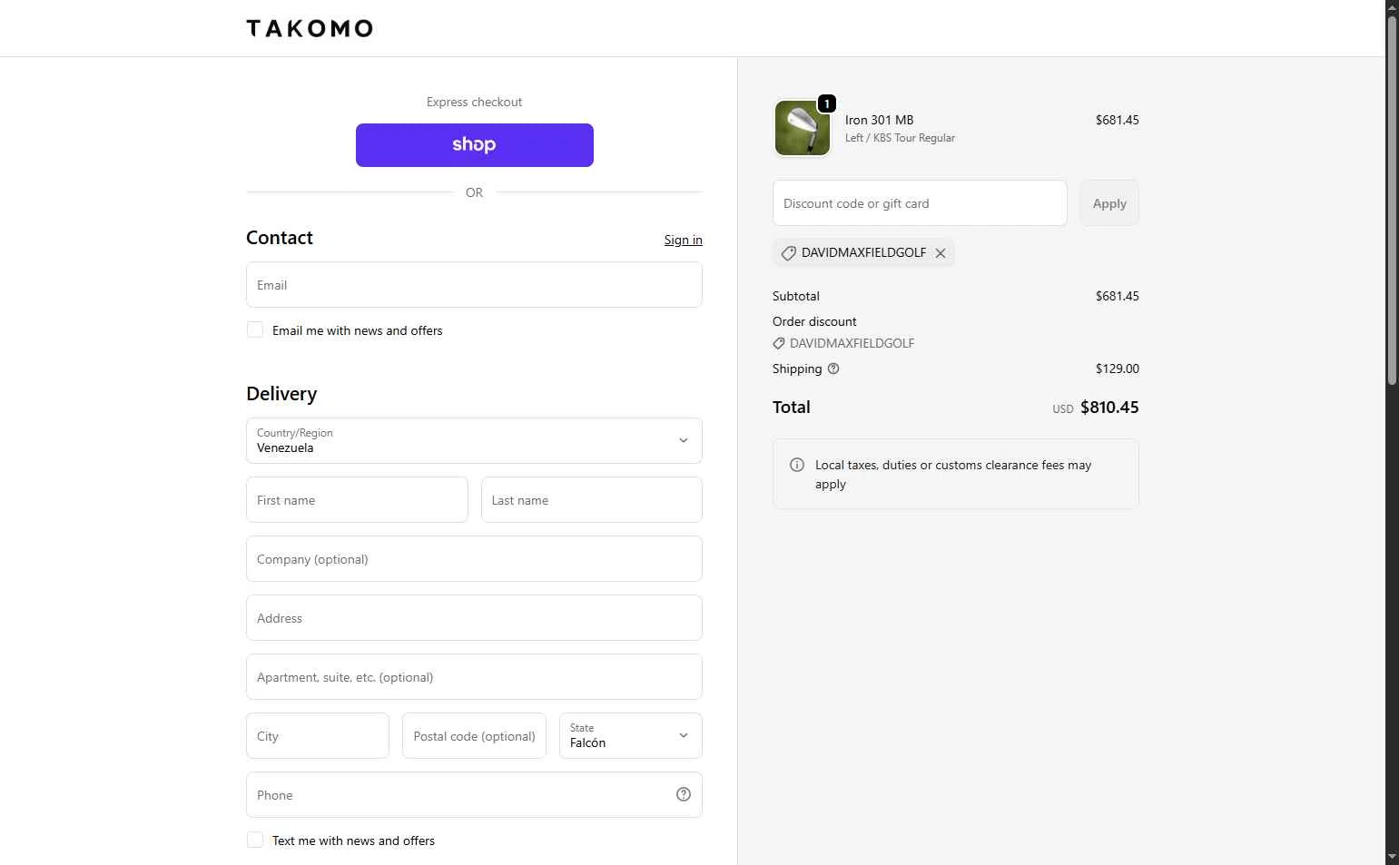
Task: Click the Left / KBS Tour Regular variant text
Action: tap(900, 138)
